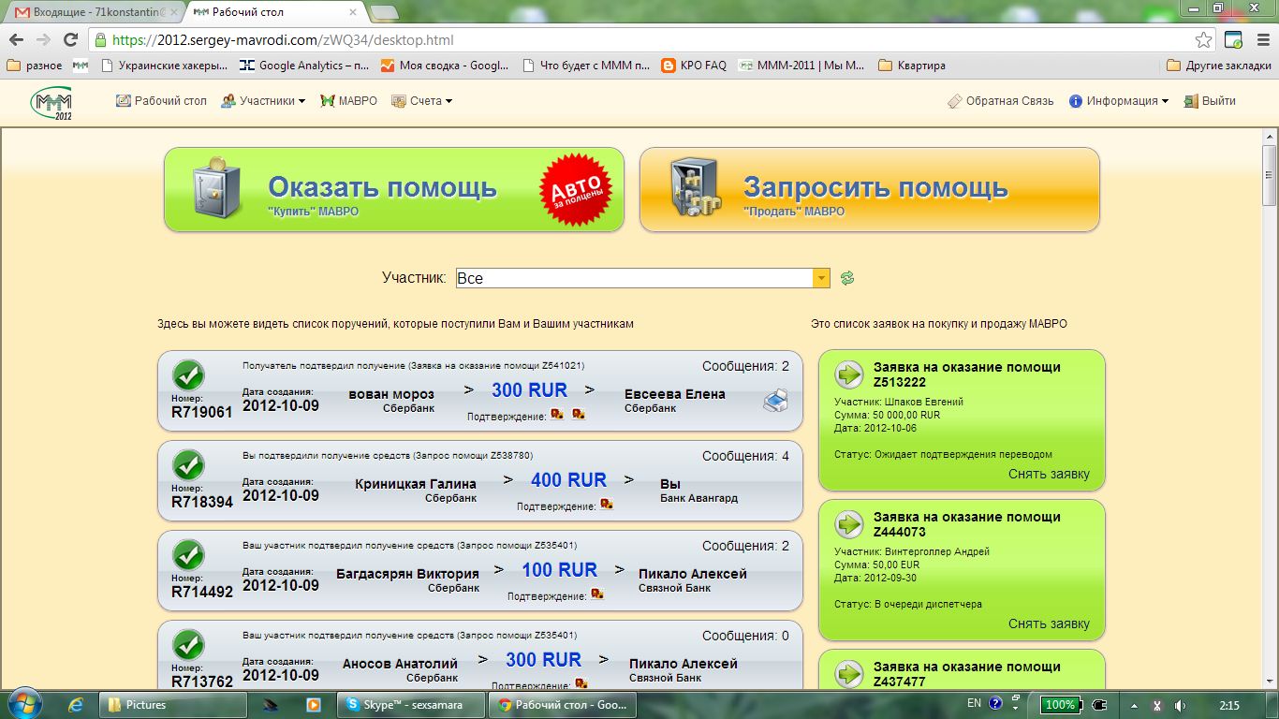Open confirmation attachment icon for 100 RUR
Image resolution: width=1279 pixels, height=719 pixels.
pyautogui.click(x=597, y=594)
